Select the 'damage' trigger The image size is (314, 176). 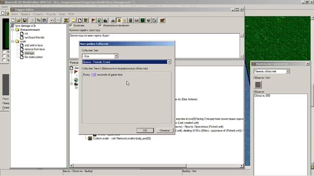(x=29, y=53)
